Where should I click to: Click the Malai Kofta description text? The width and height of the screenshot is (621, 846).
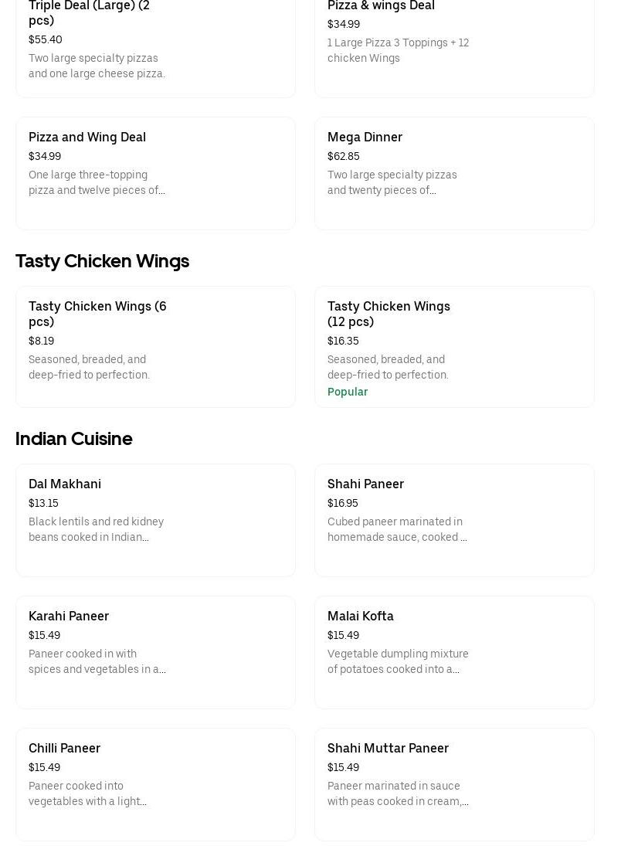(398, 661)
